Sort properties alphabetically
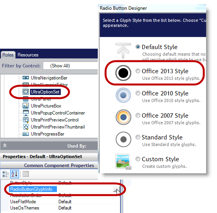217x213 pixels. (14, 174)
